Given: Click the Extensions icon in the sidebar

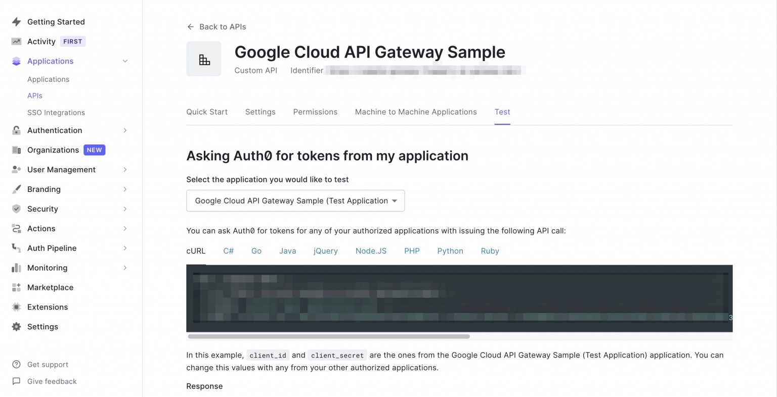Looking at the screenshot, I should coord(16,307).
